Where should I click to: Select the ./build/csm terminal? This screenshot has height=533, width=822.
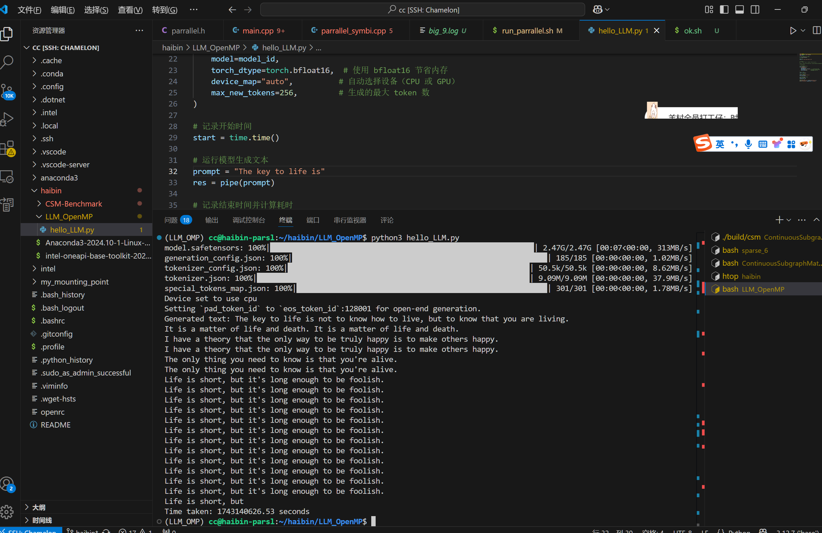tap(763, 237)
